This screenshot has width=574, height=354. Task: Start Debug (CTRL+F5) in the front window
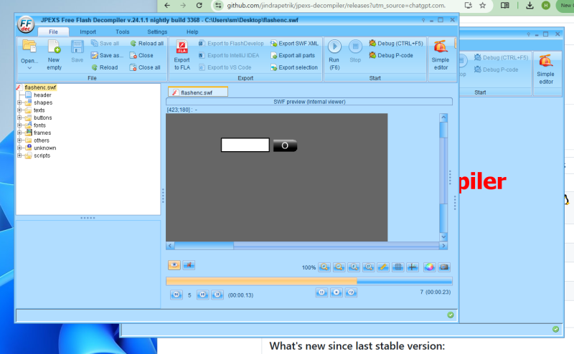396,43
